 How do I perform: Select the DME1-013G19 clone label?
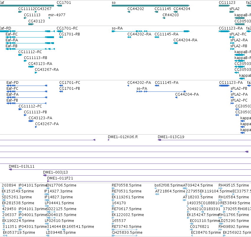[171, 137]
